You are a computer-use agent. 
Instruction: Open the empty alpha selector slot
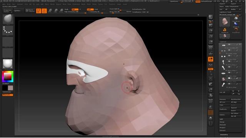(x=8, y=42)
